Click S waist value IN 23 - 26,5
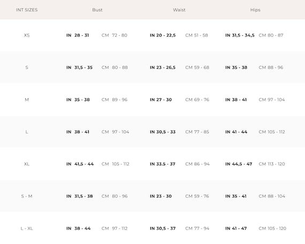The height and width of the screenshot is (244, 305). (163, 67)
